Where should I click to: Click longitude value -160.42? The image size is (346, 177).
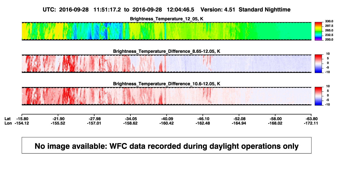coord(167,123)
